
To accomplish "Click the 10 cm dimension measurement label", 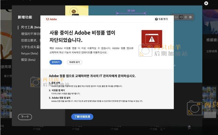I will click(x=131, y=11).
